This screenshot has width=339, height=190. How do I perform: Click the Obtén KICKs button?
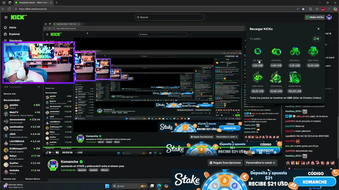tap(315, 17)
